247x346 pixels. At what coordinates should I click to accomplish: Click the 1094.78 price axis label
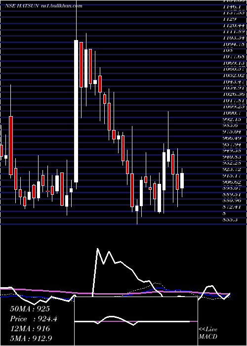(x=234, y=44)
